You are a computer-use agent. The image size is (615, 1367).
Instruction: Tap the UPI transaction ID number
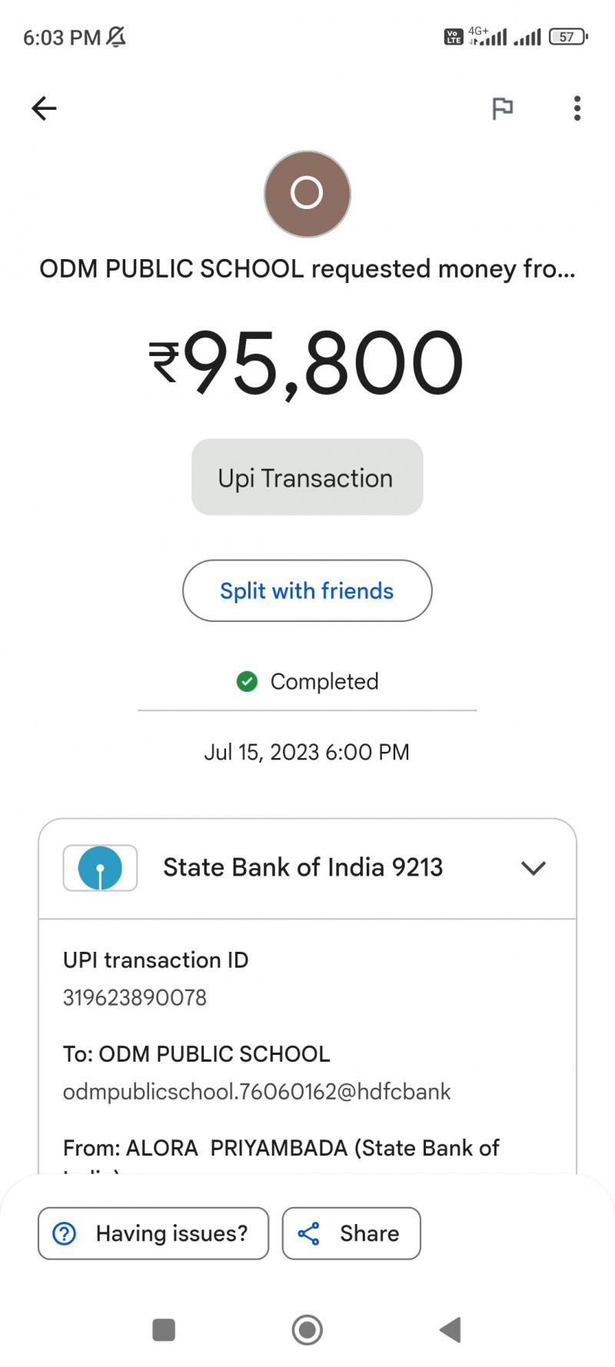[135, 997]
